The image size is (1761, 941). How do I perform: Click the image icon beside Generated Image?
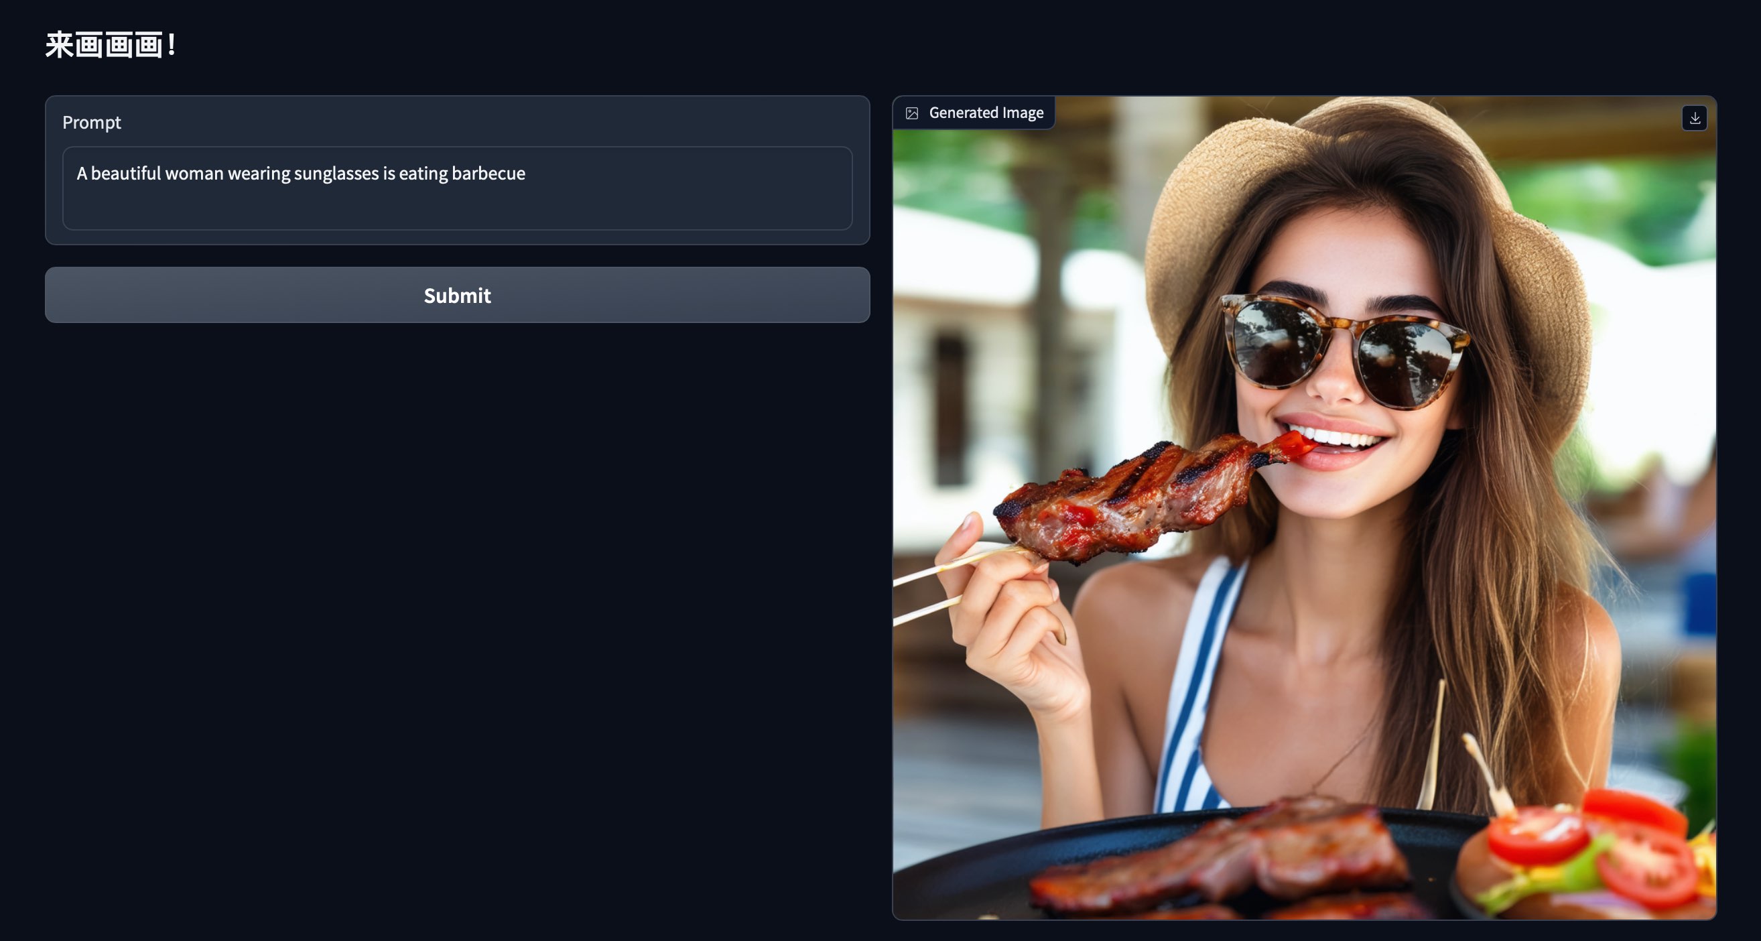click(x=912, y=113)
